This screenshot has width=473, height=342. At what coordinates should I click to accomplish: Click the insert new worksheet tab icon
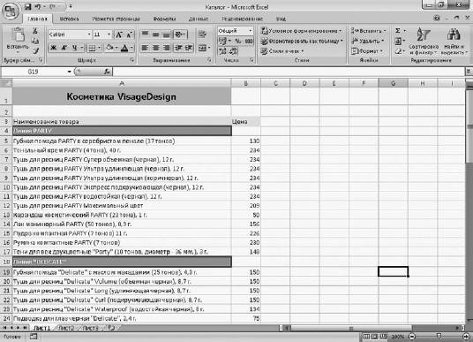coord(111,328)
